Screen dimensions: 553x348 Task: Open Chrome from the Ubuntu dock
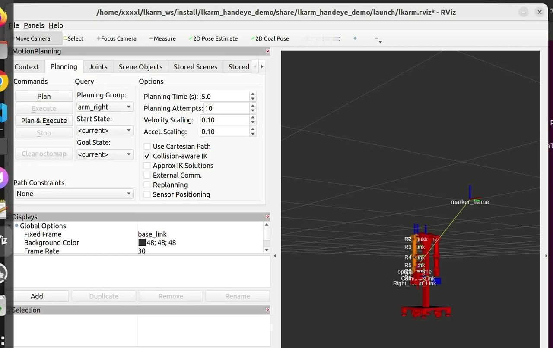coord(3,81)
